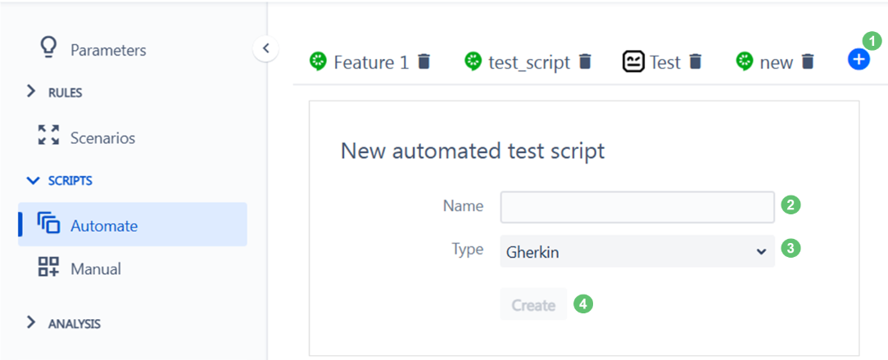
Task: Click the Robot icon beside Test tab
Action: point(634,61)
